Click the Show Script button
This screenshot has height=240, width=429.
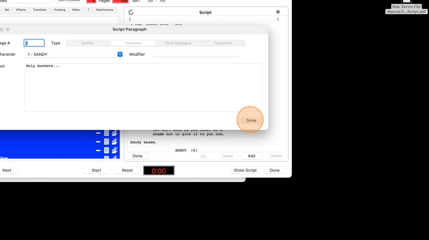pos(245,170)
